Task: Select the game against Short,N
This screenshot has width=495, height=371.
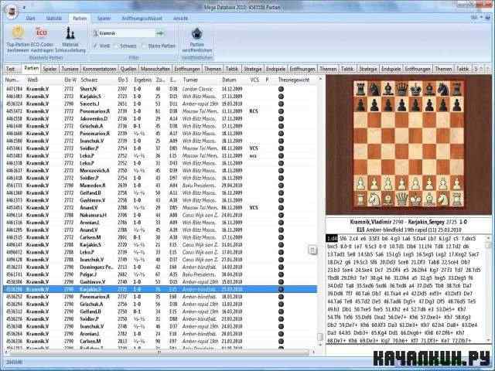Action: coord(160,89)
